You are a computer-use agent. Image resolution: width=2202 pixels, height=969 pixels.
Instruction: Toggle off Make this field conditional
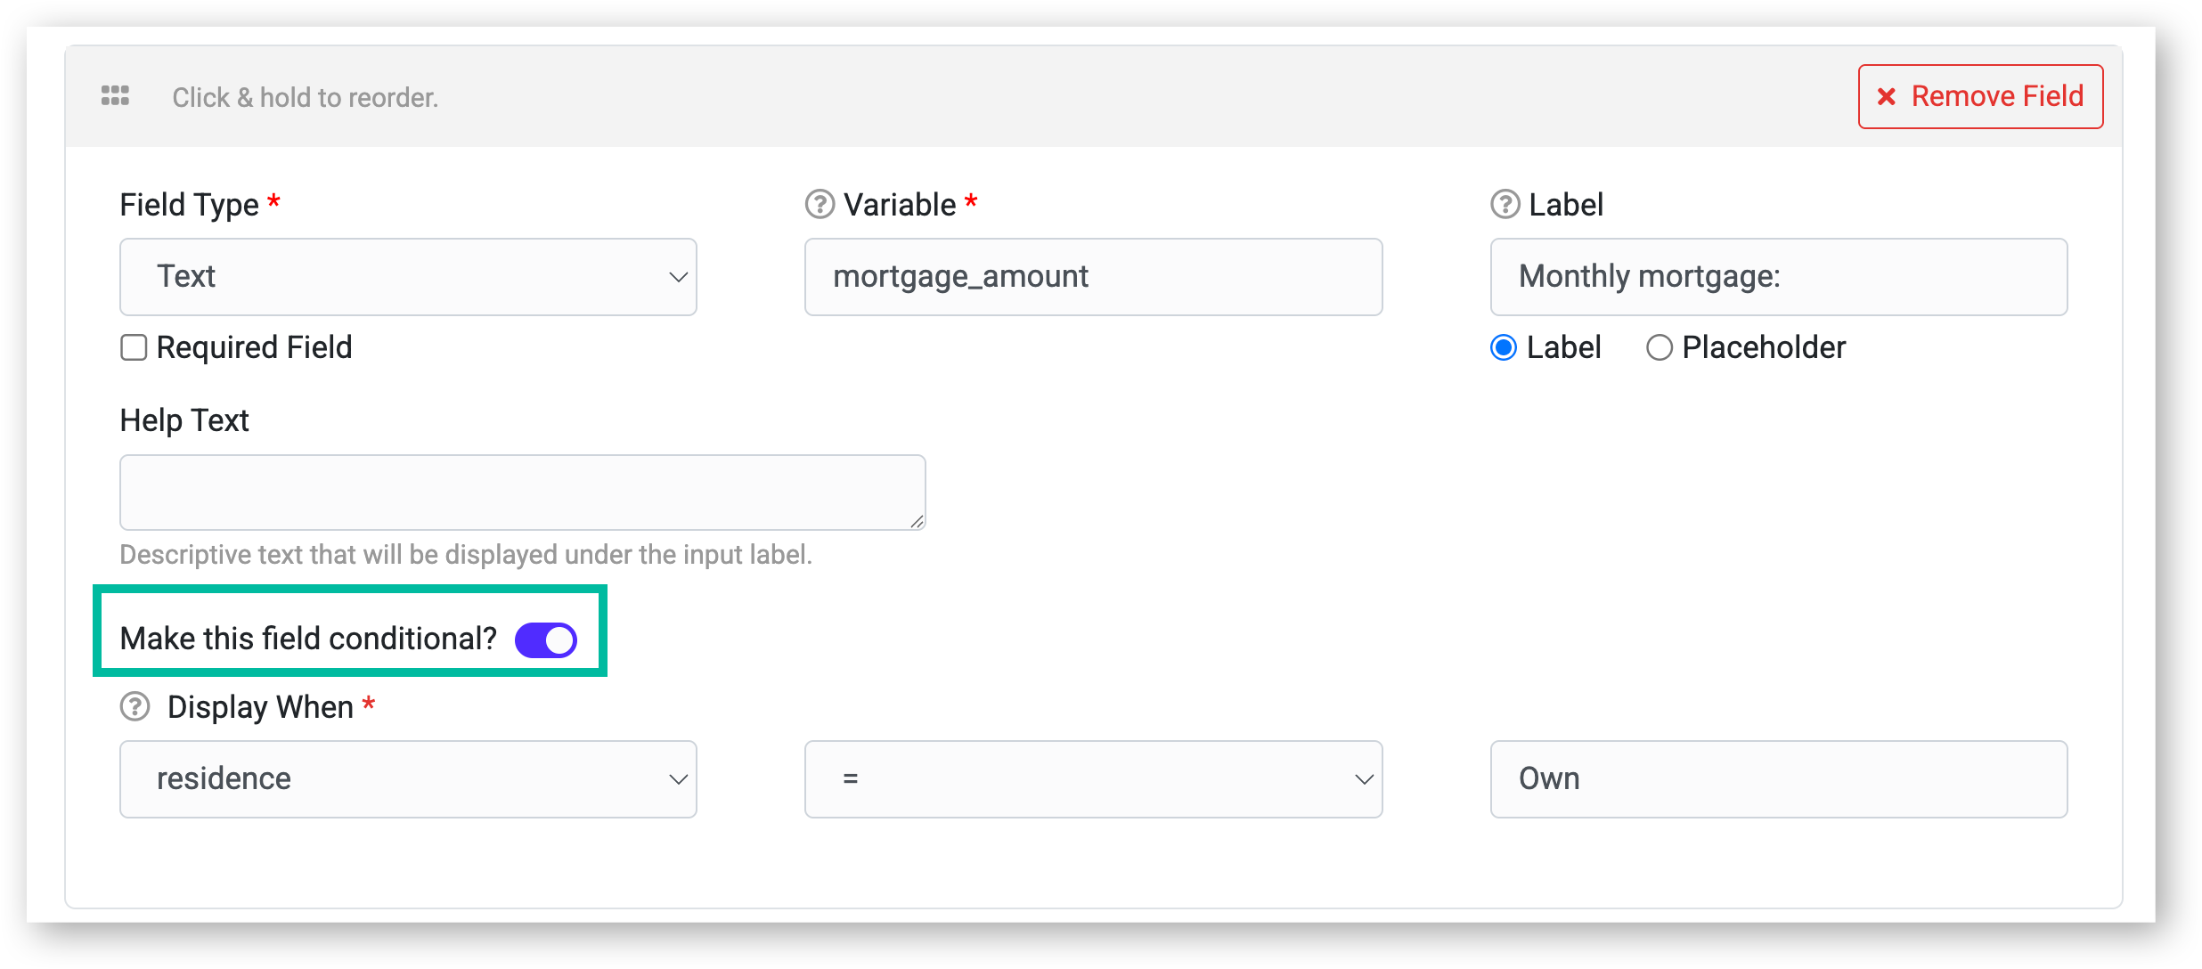546,639
